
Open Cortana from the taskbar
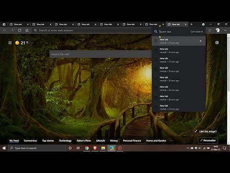(x=70, y=148)
